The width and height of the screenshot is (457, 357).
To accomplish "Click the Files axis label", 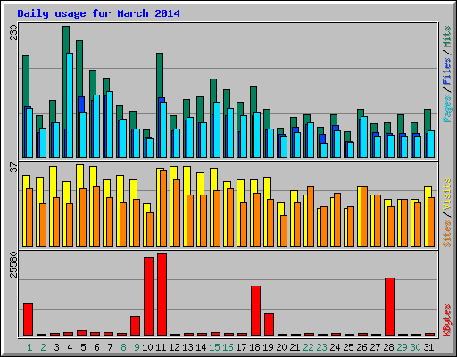I will (446, 71).
